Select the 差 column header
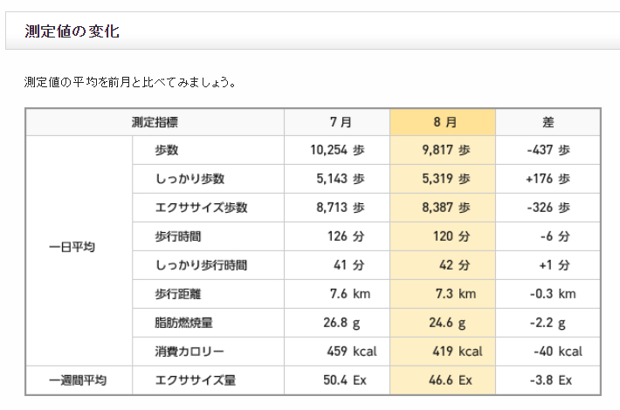The width and height of the screenshot is (620, 410). click(x=548, y=122)
